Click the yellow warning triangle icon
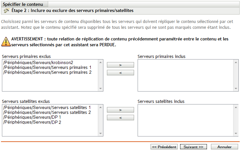 (x=5, y=42)
